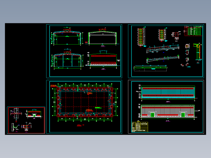211x158 pixels.
Task: Click the red and green schedule table
Action: pyautogui.click(x=193, y=31)
